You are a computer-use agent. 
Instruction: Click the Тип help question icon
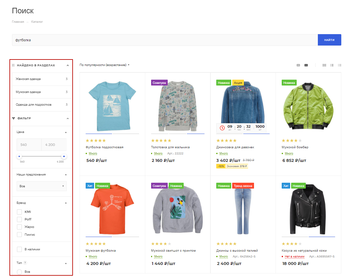click(25, 263)
